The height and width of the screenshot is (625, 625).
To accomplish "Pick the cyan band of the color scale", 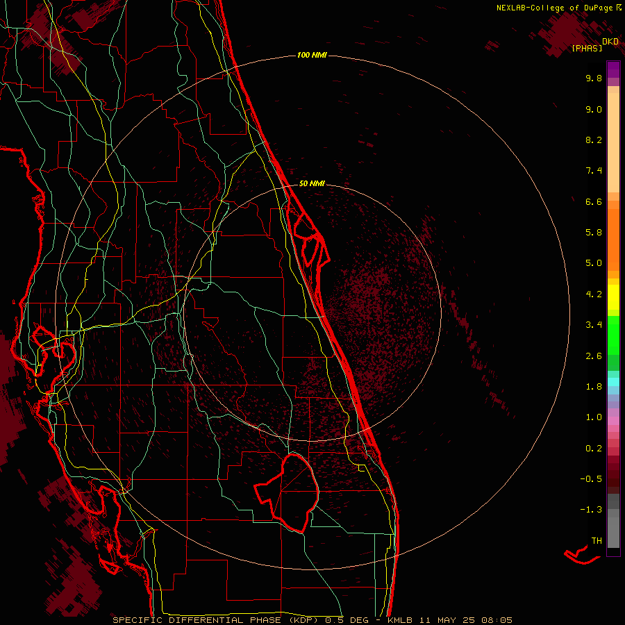I will tap(613, 382).
